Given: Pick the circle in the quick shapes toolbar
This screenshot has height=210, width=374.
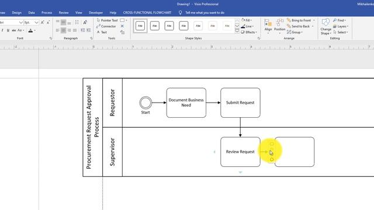Looking at the screenshot, I should pyautogui.click(x=272, y=159).
